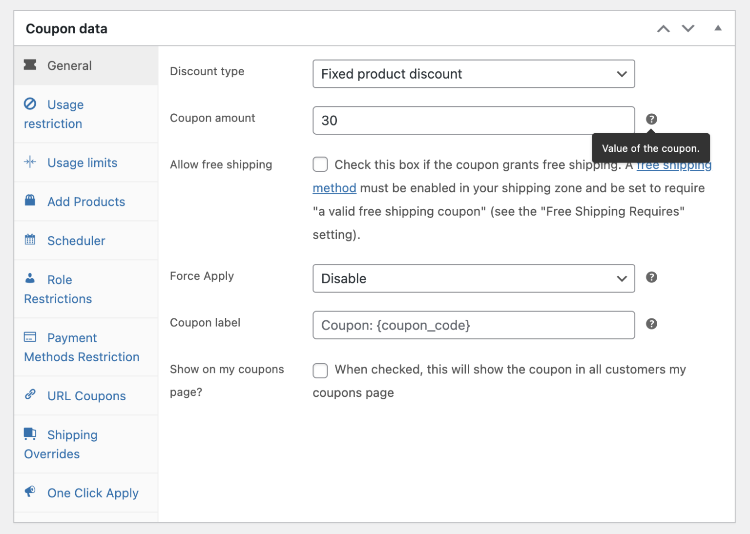Viewport: 750px width, 534px height.
Task: Click inside the Coupon label field
Action: tap(473, 325)
